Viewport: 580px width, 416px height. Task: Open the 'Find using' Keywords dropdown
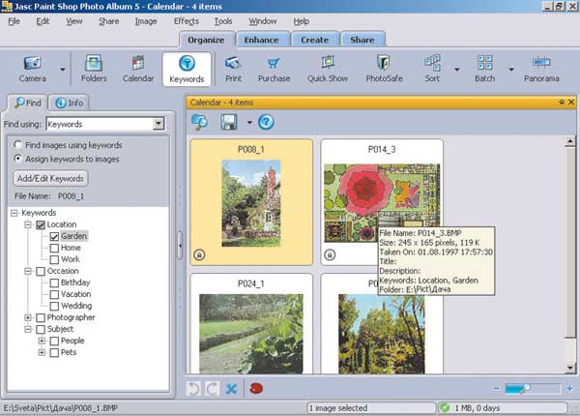tap(159, 124)
